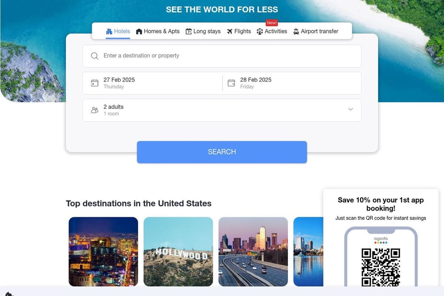444x296 pixels.
Task: Open the Hollywood sign destination card
Action: tap(178, 252)
